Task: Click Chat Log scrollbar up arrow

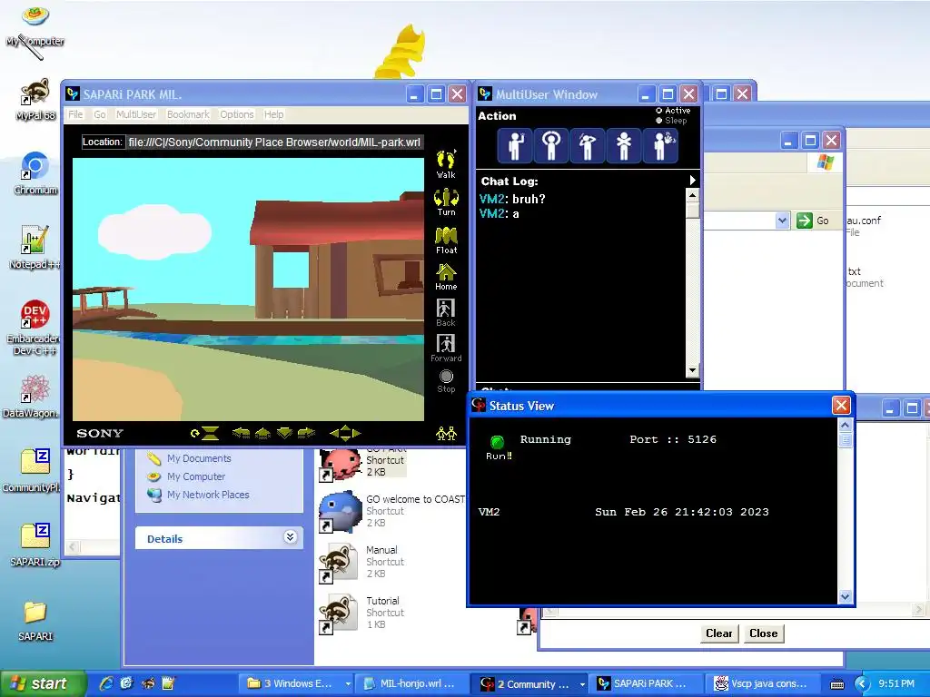Action: (x=692, y=195)
